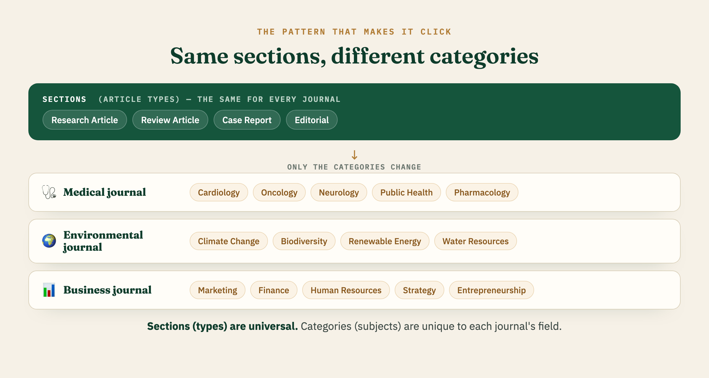Select the Review Article section pill
This screenshot has height=378, width=709.
(170, 120)
